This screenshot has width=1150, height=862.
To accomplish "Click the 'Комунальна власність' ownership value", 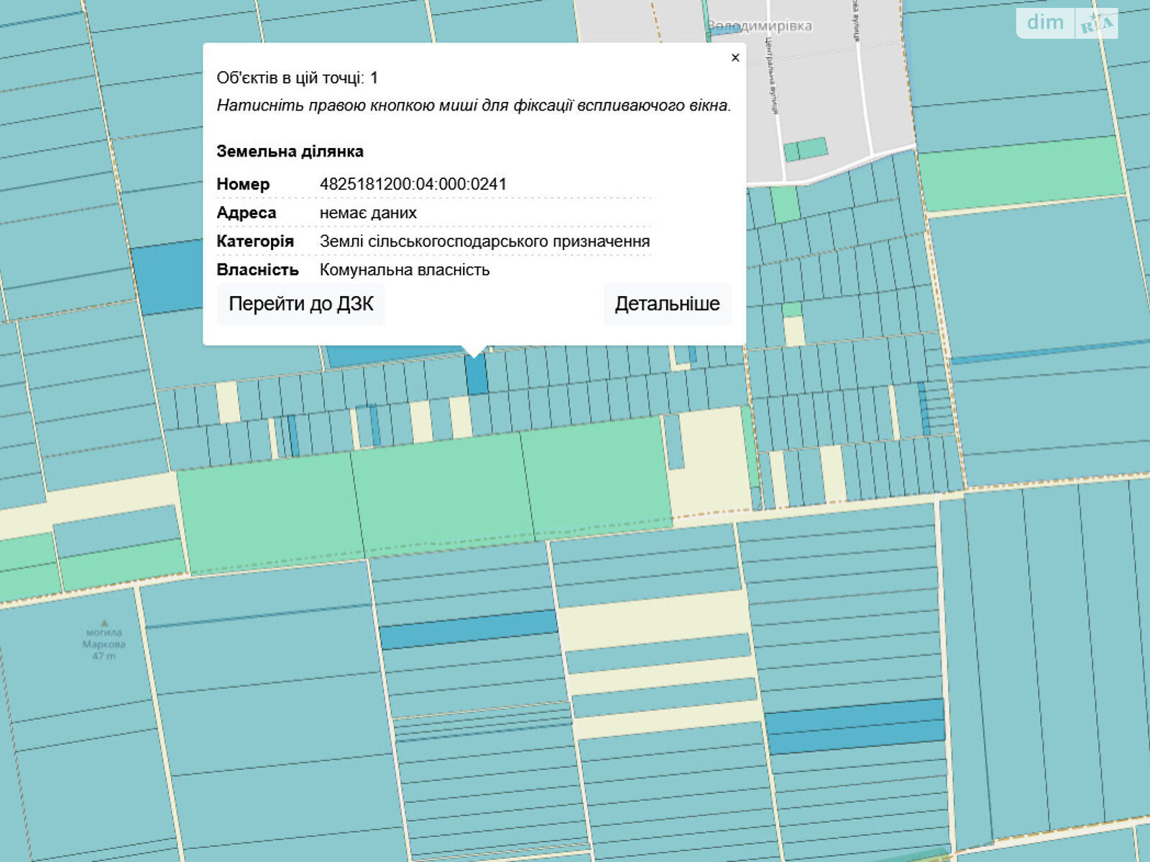I will click(404, 270).
